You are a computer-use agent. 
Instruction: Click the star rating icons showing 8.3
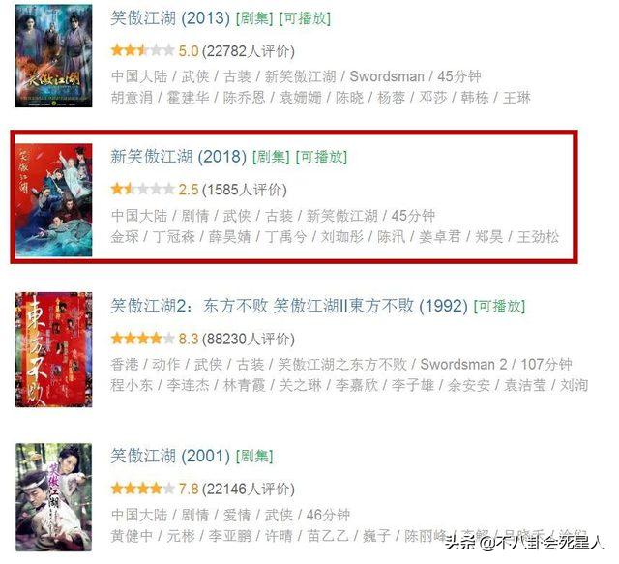click(142, 339)
